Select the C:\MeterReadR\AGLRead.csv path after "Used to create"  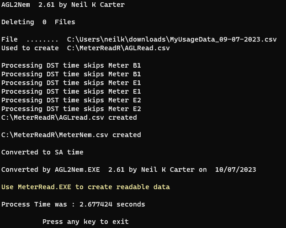pyautogui.click(x=118, y=48)
